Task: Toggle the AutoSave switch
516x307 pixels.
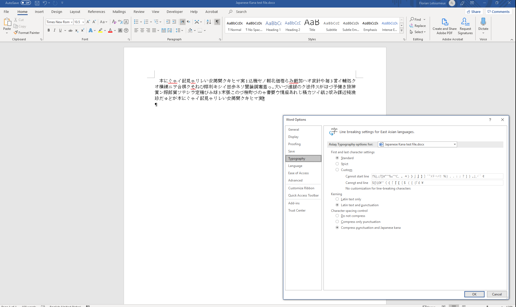Action: (x=26, y=3)
